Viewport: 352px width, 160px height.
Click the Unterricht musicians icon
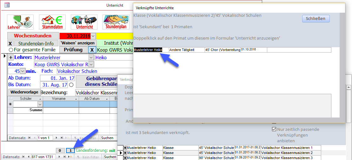click(84, 22)
